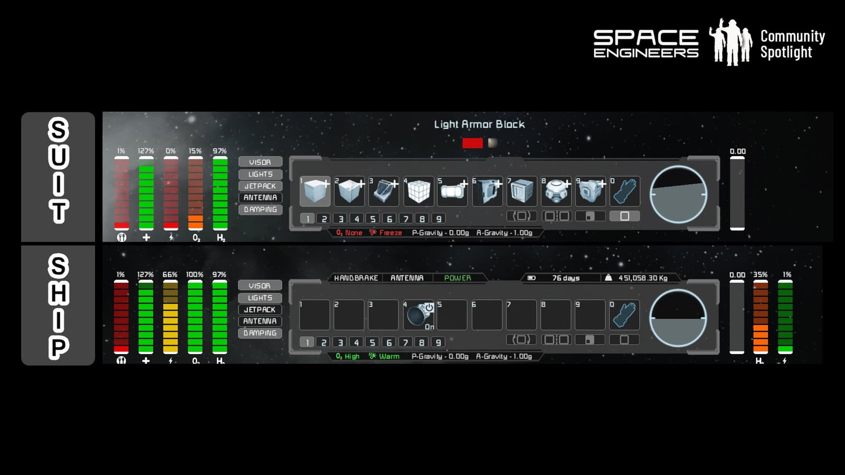This screenshot has width=845, height=475.
Task: Toggle LIGHTS in the suit HUD
Action: (260, 174)
